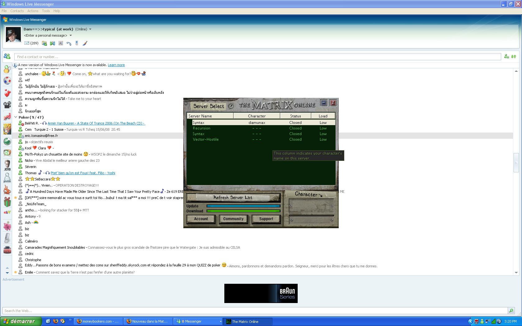Click the add a contact icon
The width and height of the screenshot is (522, 326).
tap(506, 57)
